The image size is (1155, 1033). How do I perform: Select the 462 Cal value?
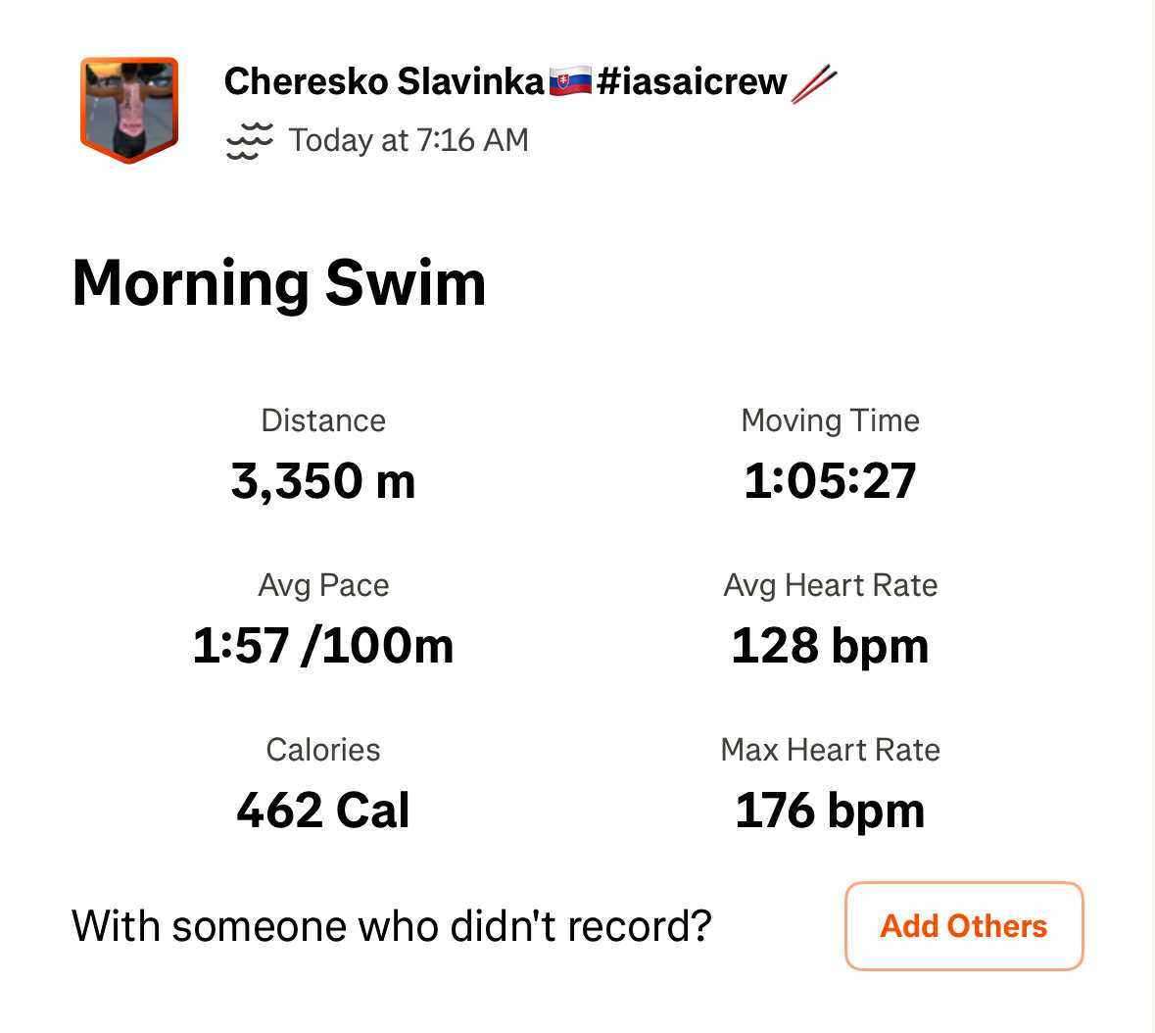pyautogui.click(x=323, y=811)
